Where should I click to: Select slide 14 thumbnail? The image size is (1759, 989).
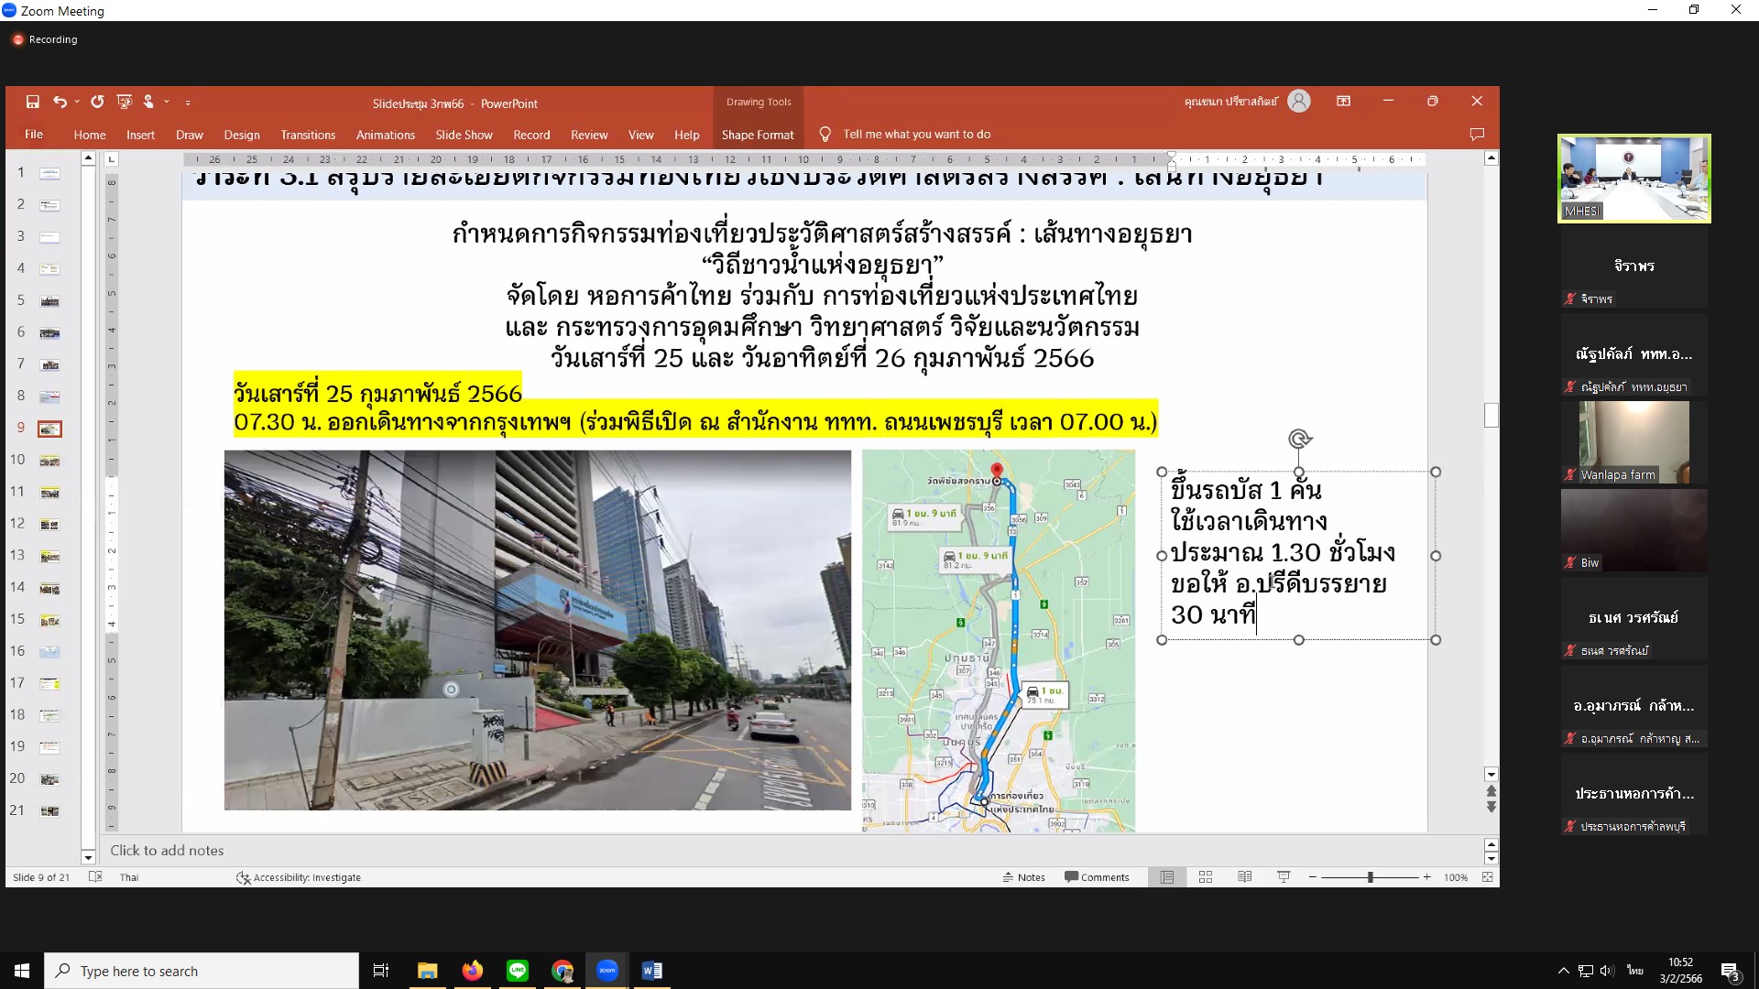point(49,589)
